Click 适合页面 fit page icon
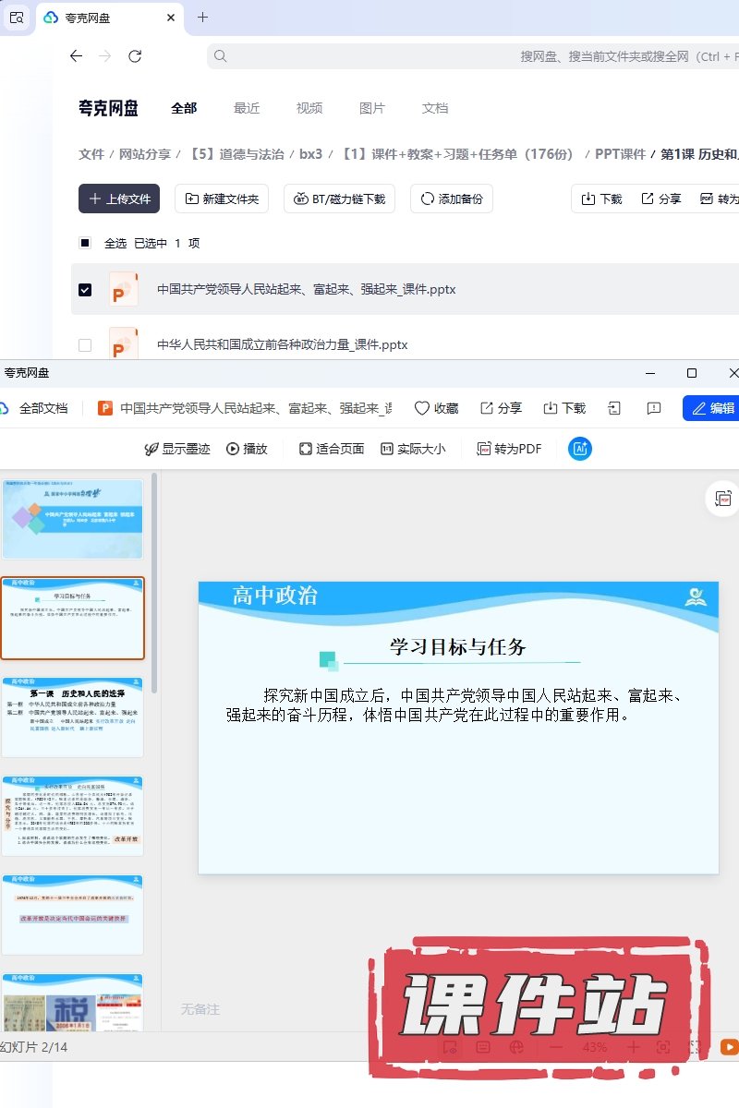This screenshot has width=739, height=1108. point(306,449)
